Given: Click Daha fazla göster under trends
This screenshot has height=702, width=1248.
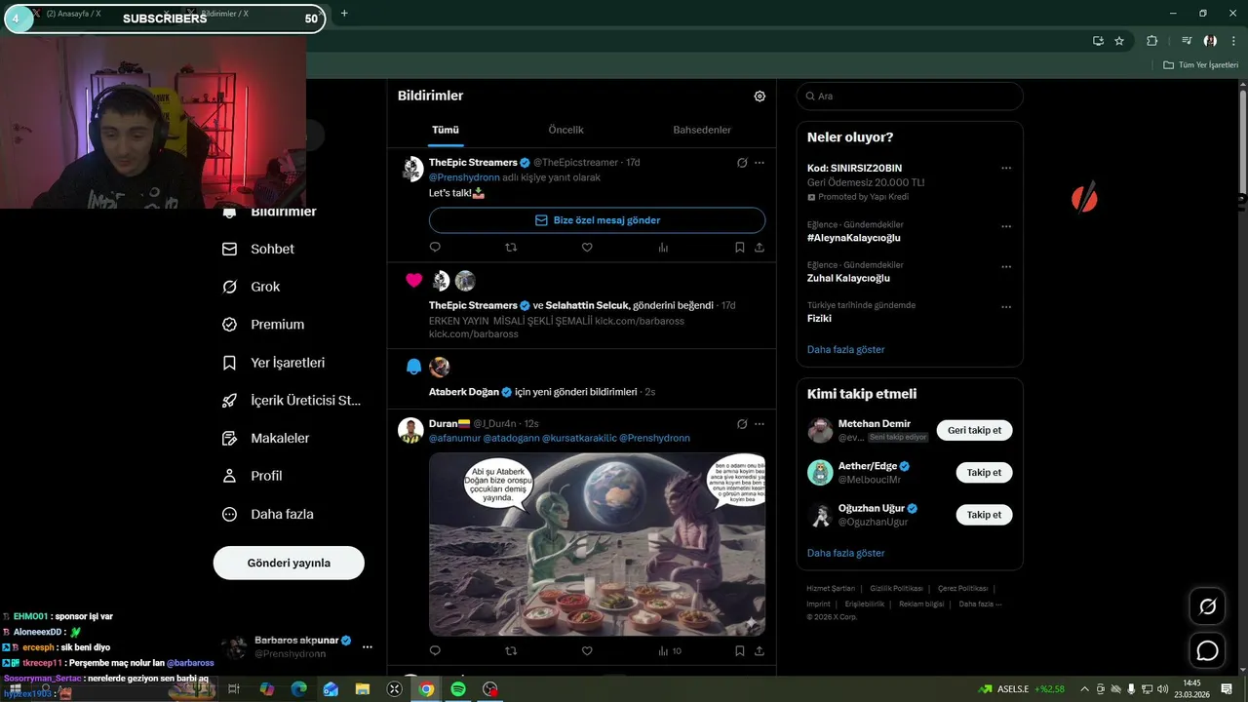Looking at the screenshot, I should point(846,349).
